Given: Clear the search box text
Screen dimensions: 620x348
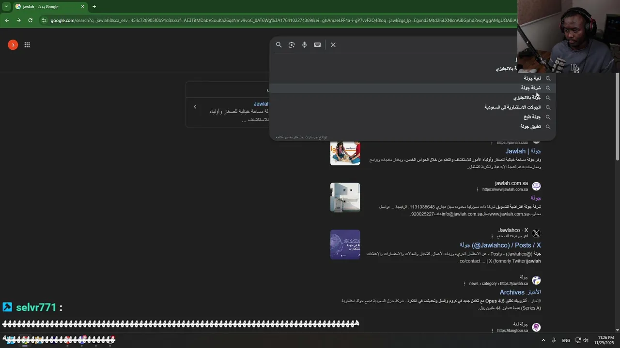Looking at the screenshot, I should click(333, 44).
